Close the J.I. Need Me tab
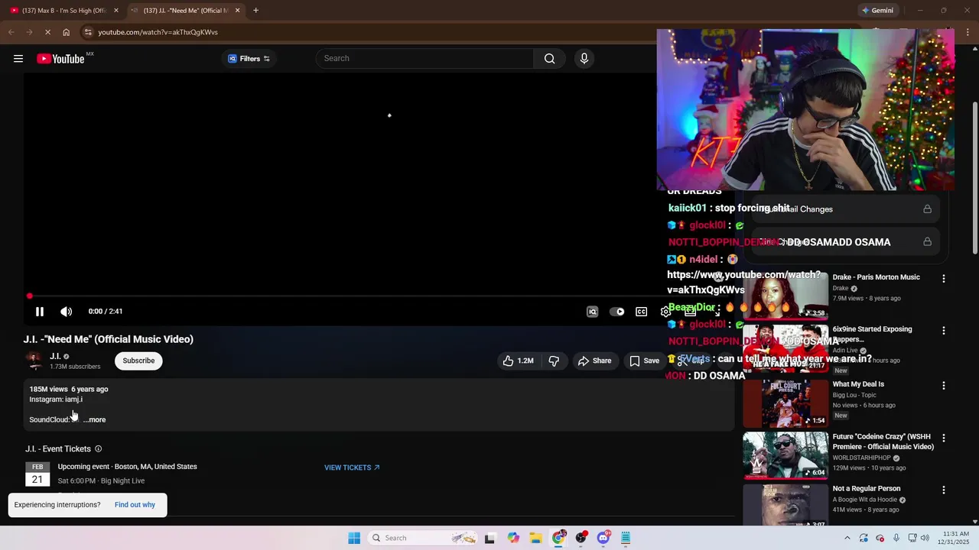979x550 pixels. click(x=237, y=11)
